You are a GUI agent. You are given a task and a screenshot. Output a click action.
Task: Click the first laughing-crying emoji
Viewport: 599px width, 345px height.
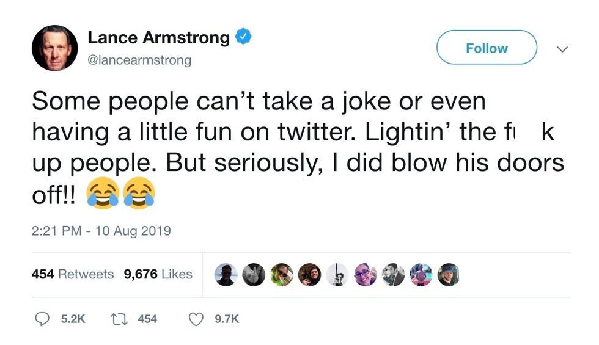pyautogui.click(x=103, y=195)
